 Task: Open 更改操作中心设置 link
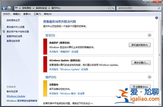pos(15,27)
